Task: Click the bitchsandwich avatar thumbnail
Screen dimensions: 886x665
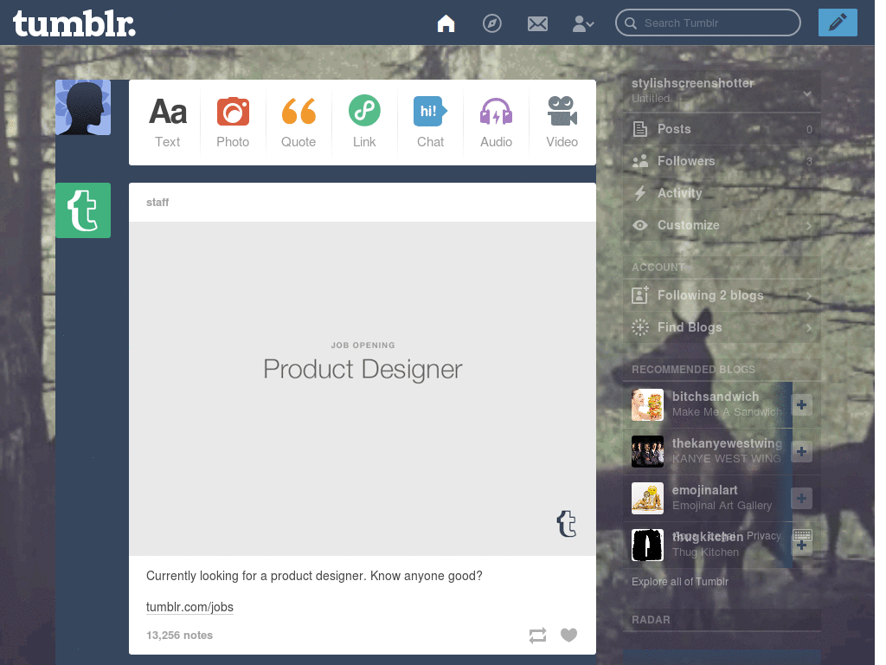Action: coord(647,404)
